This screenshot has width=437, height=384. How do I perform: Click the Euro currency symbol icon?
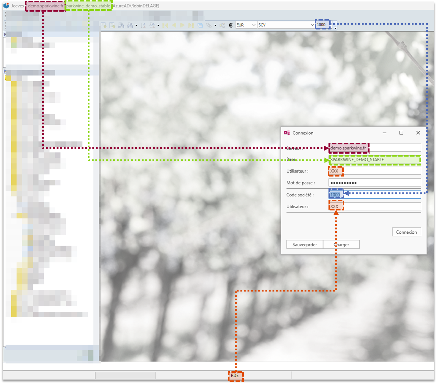[x=231, y=25]
